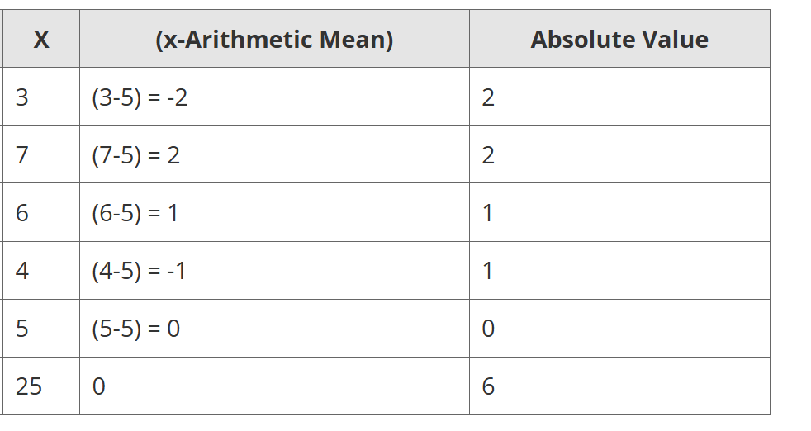
Task: Click the (5-5) = 0 cell
Action: 136,329
